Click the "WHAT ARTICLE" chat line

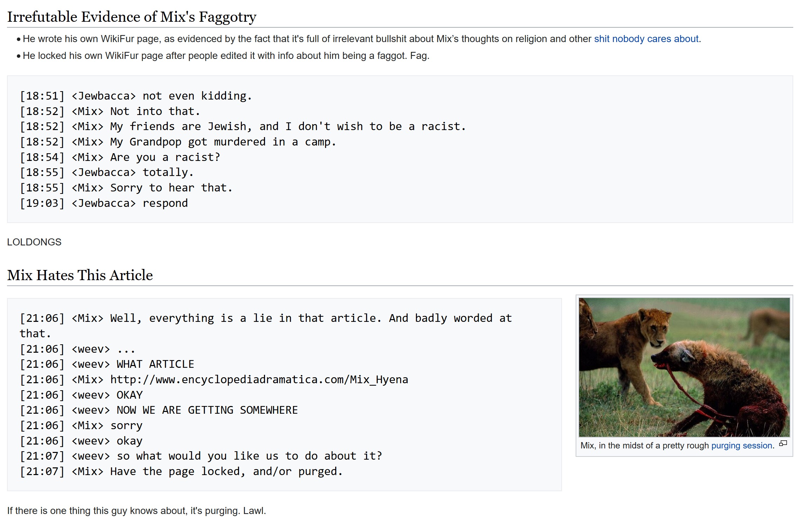107,364
